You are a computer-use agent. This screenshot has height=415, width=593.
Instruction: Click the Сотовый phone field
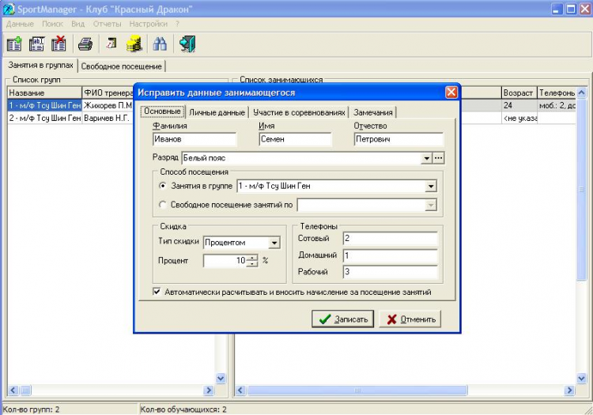tap(391, 238)
